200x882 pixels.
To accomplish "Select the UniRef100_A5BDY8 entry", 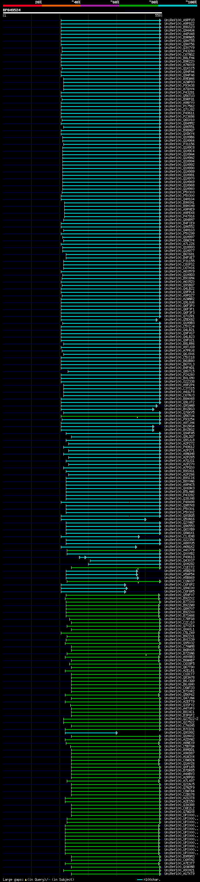I will pos(179,571).
